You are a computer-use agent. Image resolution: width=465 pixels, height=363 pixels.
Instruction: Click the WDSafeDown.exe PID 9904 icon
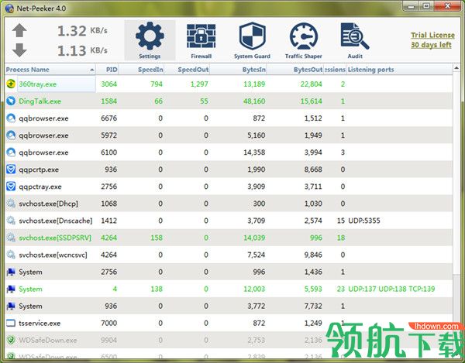coord(11,340)
